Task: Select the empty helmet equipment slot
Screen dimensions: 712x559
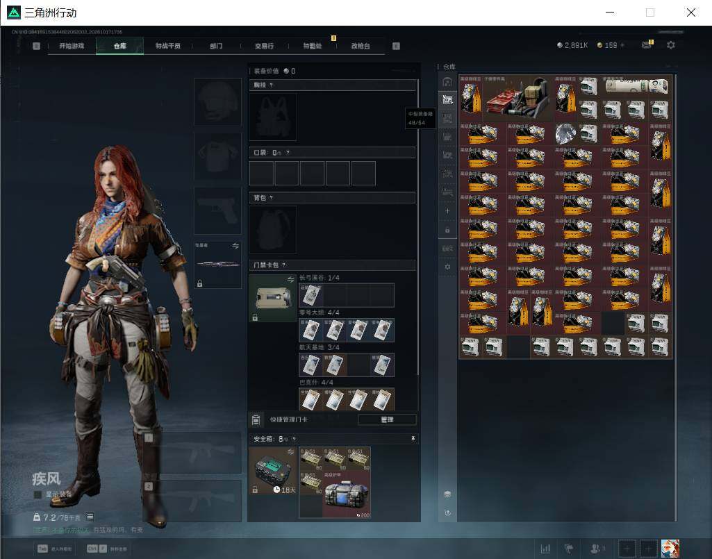Action: coord(217,101)
